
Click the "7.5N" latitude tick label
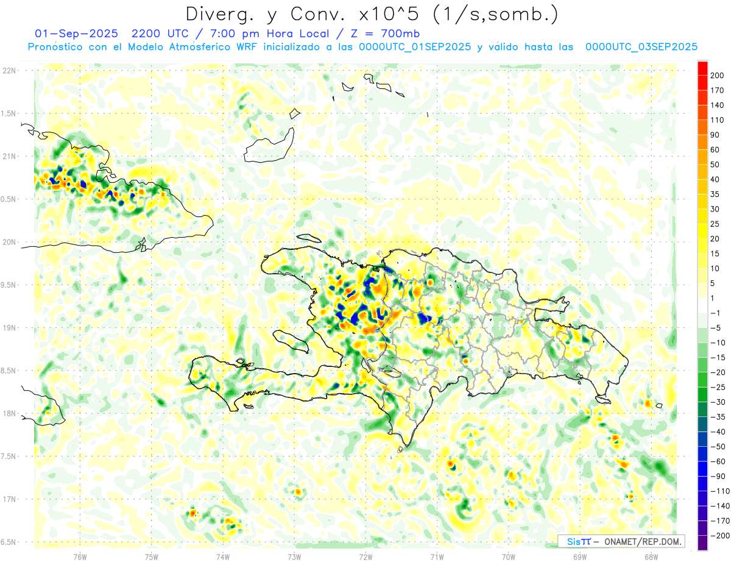pyautogui.click(x=9, y=457)
